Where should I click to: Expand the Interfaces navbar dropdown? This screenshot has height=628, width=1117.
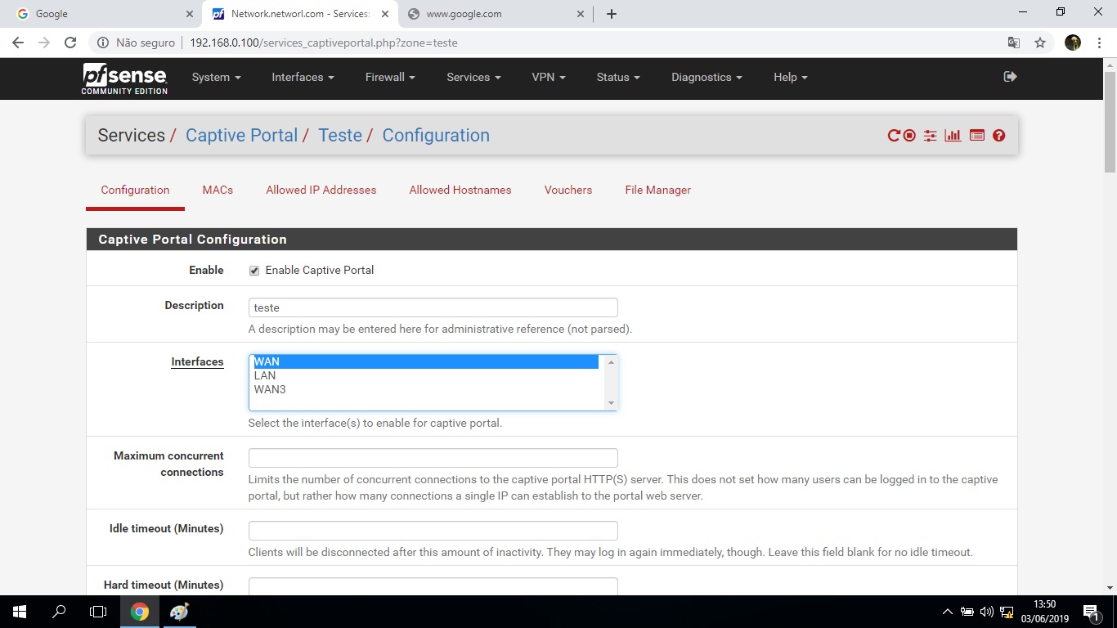click(303, 77)
